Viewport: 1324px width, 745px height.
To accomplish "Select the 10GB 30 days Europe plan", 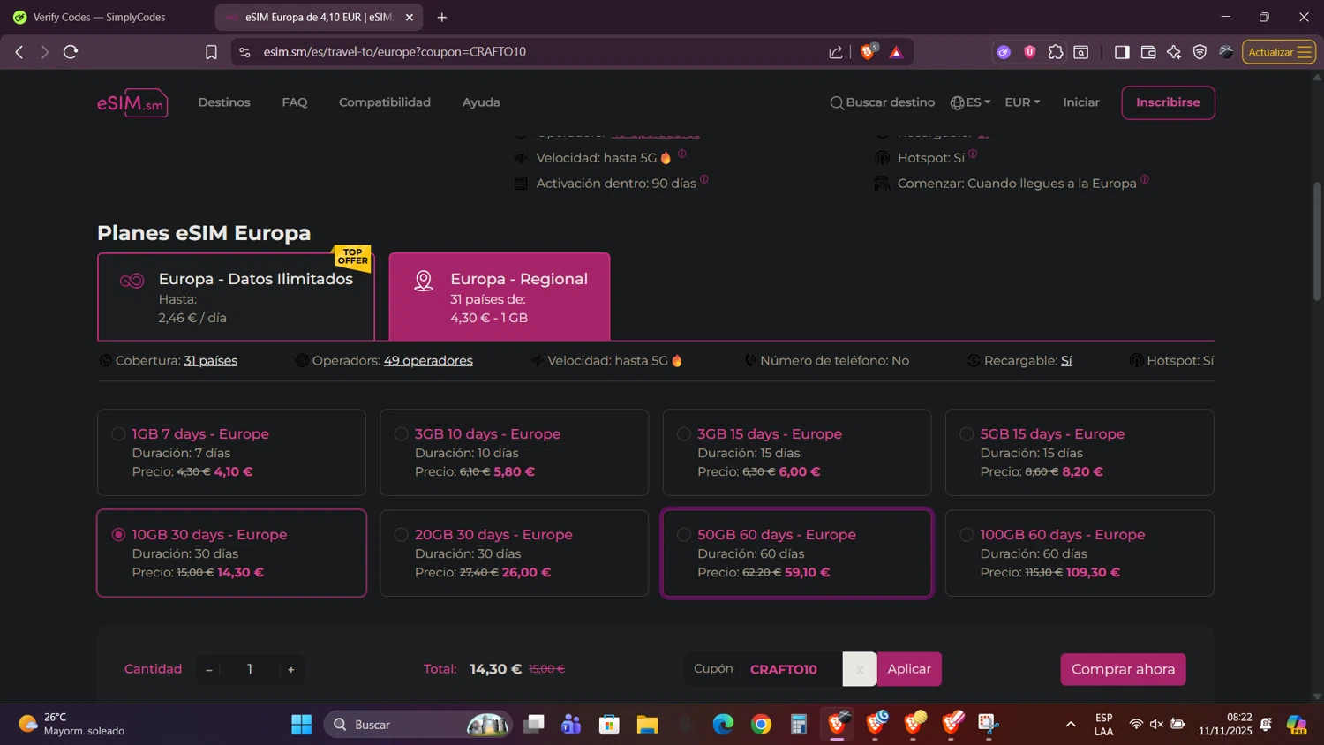I will pyautogui.click(x=231, y=553).
